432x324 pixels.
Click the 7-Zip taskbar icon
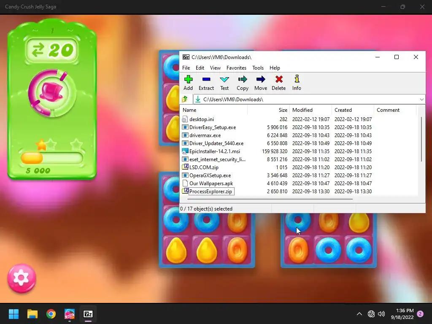pyautogui.click(x=88, y=314)
